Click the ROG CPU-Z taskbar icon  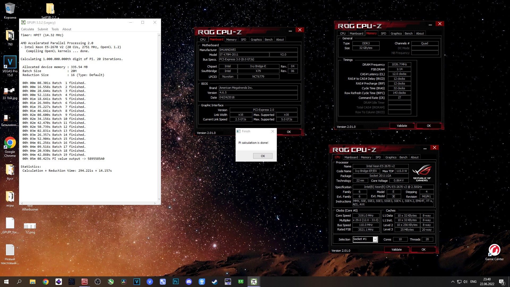pos(84,282)
